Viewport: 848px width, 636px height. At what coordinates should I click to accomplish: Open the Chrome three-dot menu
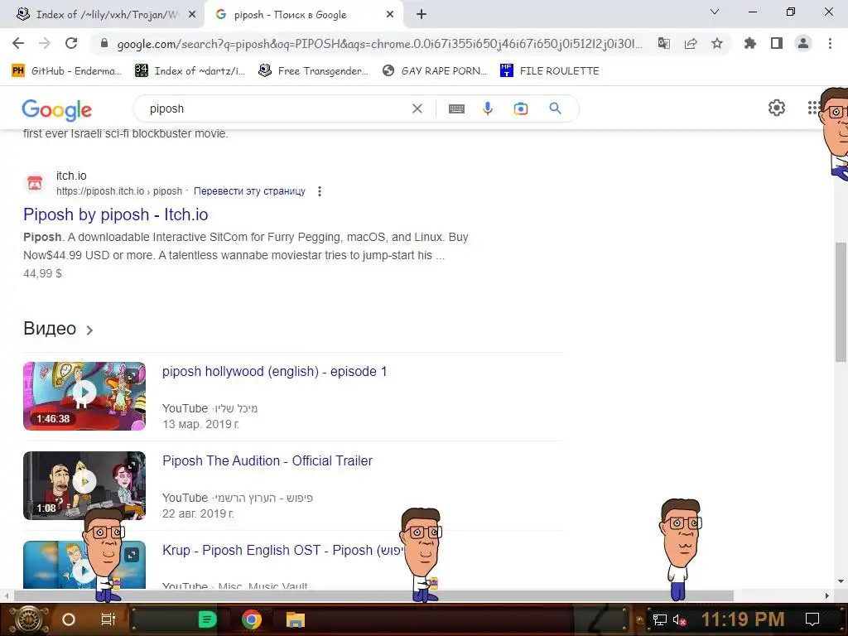coord(830,43)
